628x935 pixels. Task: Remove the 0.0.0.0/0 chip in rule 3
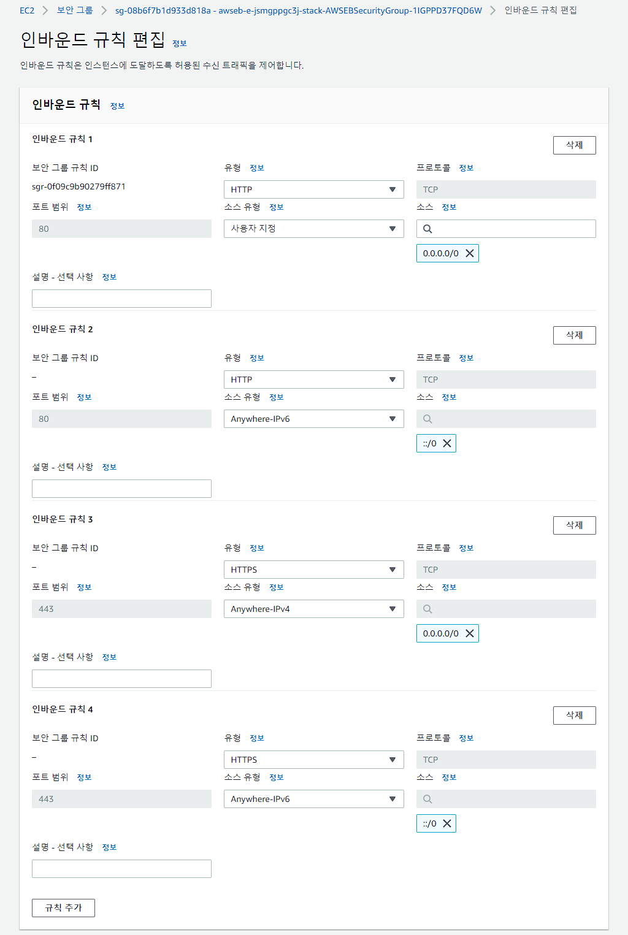pos(470,633)
